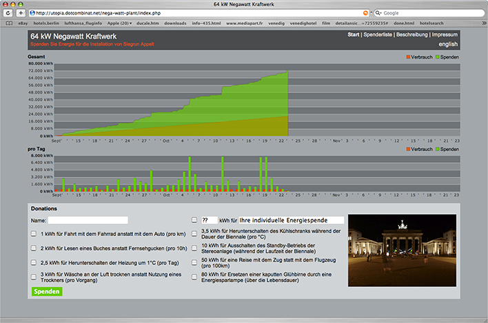Click the 80.000 kWh axis label
This screenshot has height=323, width=488.
(x=41, y=63)
